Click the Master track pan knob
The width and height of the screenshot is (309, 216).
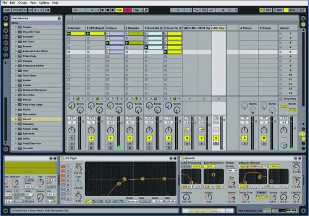284,130
